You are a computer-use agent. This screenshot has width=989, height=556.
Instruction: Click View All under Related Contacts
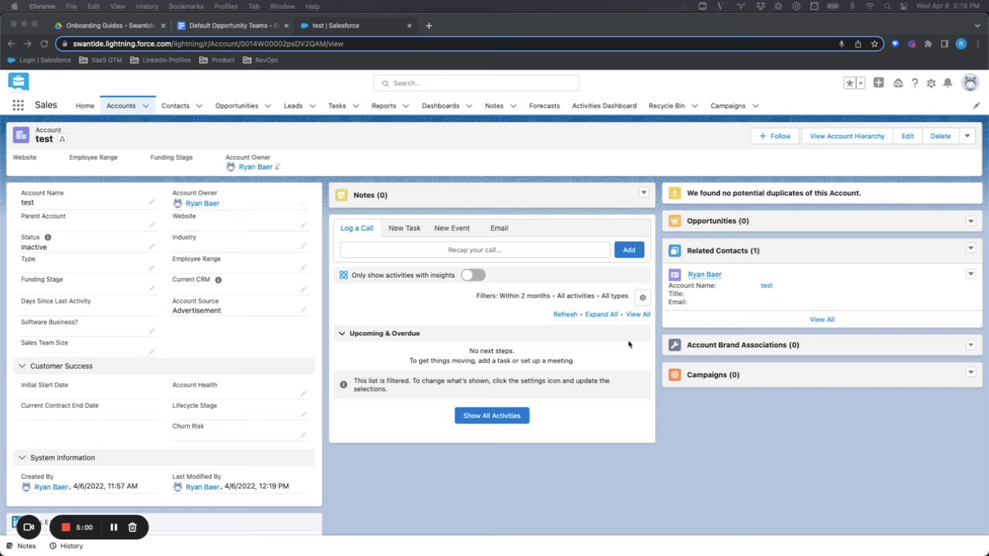click(822, 319)
